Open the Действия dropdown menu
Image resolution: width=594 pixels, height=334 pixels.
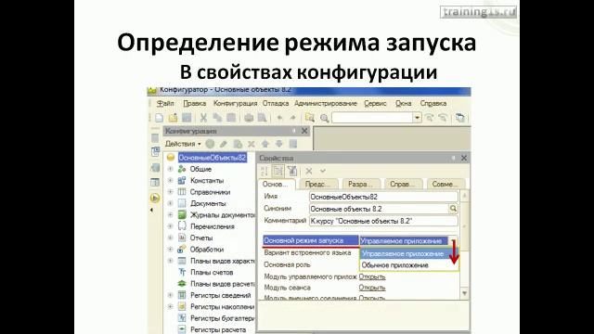pos(183,144)
